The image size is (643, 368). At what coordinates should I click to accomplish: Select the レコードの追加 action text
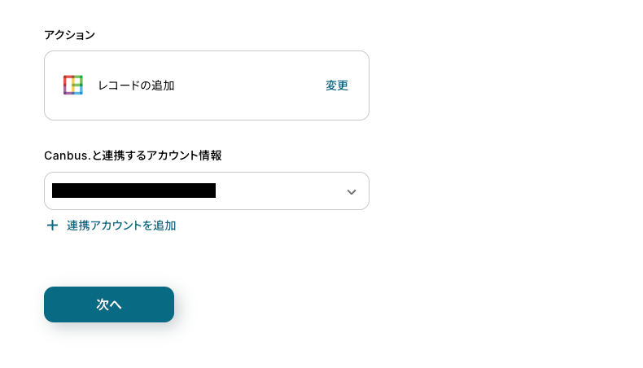coord(136,85)
